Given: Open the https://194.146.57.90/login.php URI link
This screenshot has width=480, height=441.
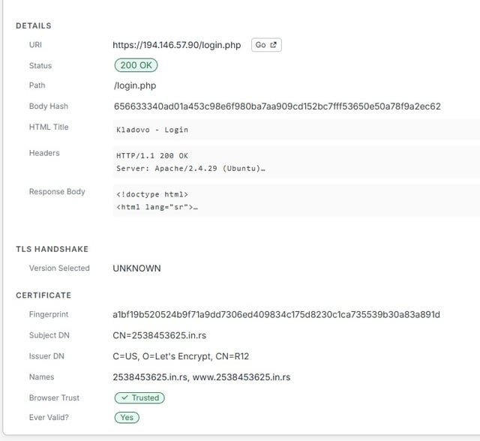Looking at the screenshot, I should [177, 45].
